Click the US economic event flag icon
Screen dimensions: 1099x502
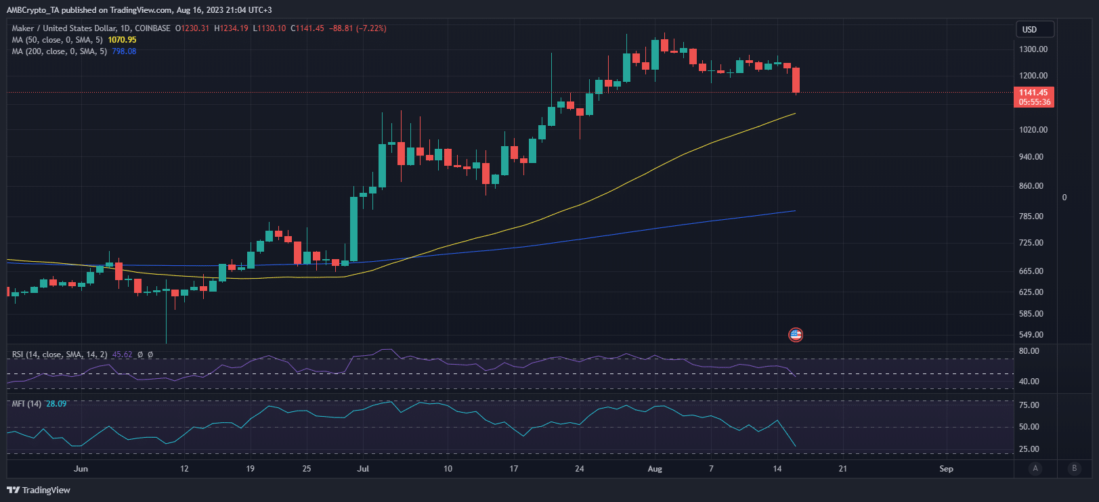796,334
